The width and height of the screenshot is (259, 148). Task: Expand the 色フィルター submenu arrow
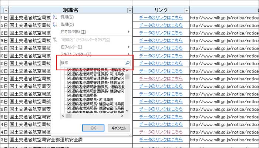coord(128,47)
